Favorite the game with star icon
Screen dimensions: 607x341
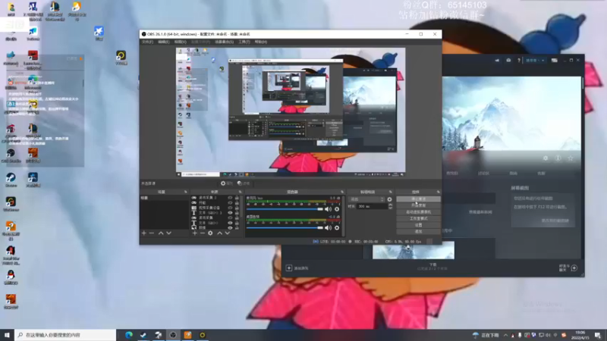click(x=571, y=158)
